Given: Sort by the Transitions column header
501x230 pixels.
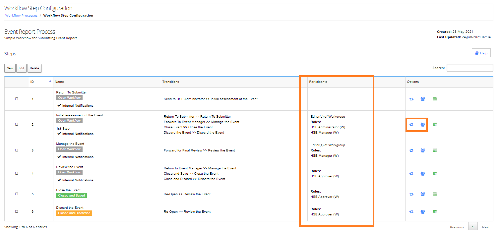Looking at the screenshot, I should [170, 82].
